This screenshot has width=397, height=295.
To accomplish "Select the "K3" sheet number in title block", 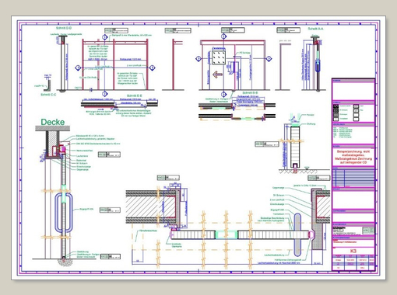I will coord(353,251).
